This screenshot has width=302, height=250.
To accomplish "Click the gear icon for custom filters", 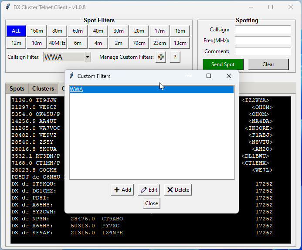I will tap(161, 57).
